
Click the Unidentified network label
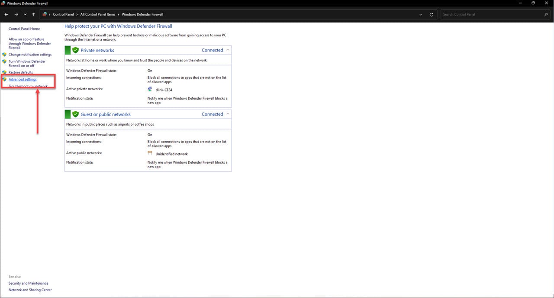(x=172, y=154)
